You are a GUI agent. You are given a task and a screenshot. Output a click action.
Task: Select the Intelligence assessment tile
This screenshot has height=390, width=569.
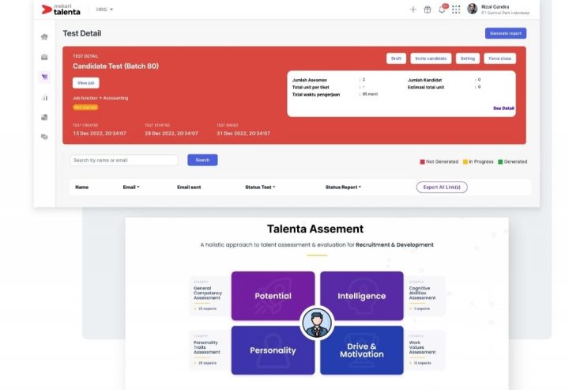[361, 296]
